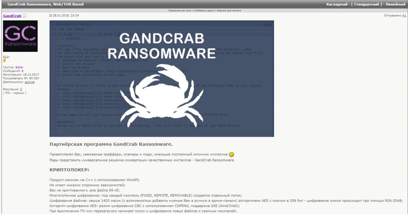Click the 'Алгоритм шифрования AES' line
Screen dimensions: 408x214
click(144, 206)
